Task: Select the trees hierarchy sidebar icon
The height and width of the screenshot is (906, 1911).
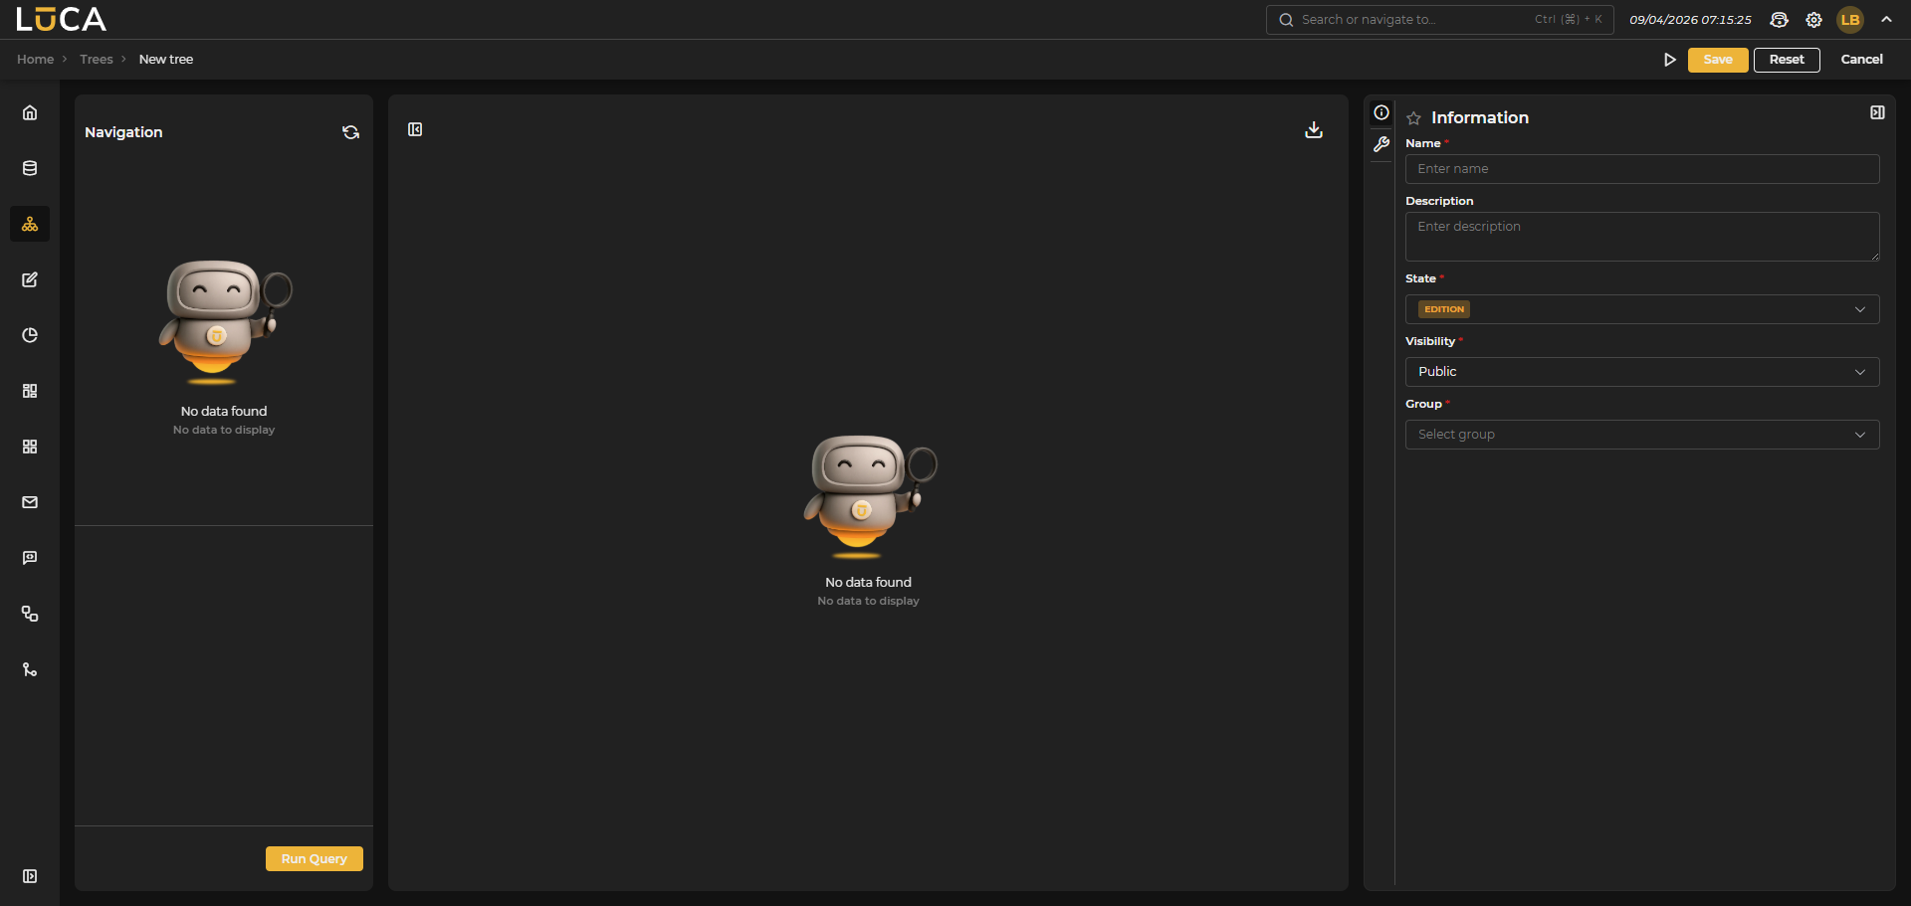Action: point(30,224)
